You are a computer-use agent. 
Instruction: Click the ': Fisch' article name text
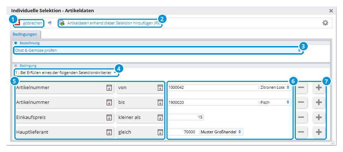click(x=264, y=102)
